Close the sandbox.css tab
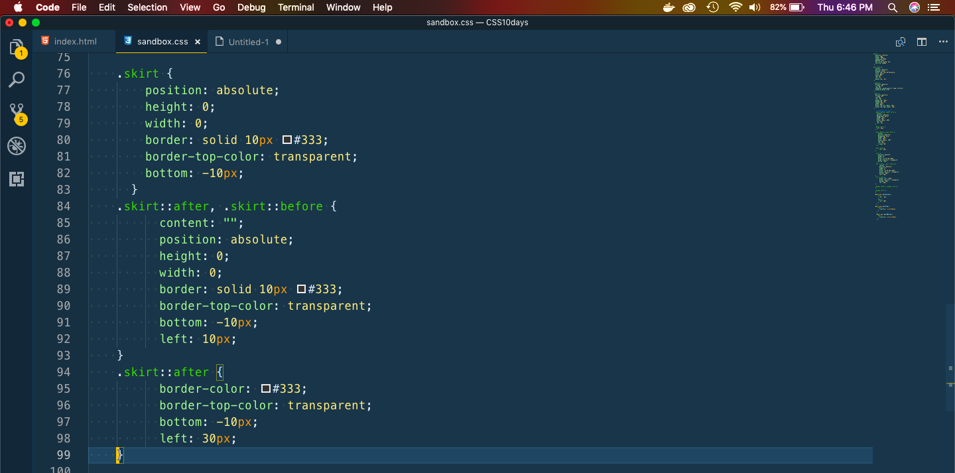955x473 pixels. (197, 42)
